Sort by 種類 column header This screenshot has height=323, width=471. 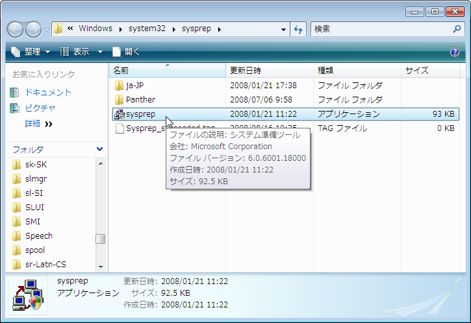357,71
